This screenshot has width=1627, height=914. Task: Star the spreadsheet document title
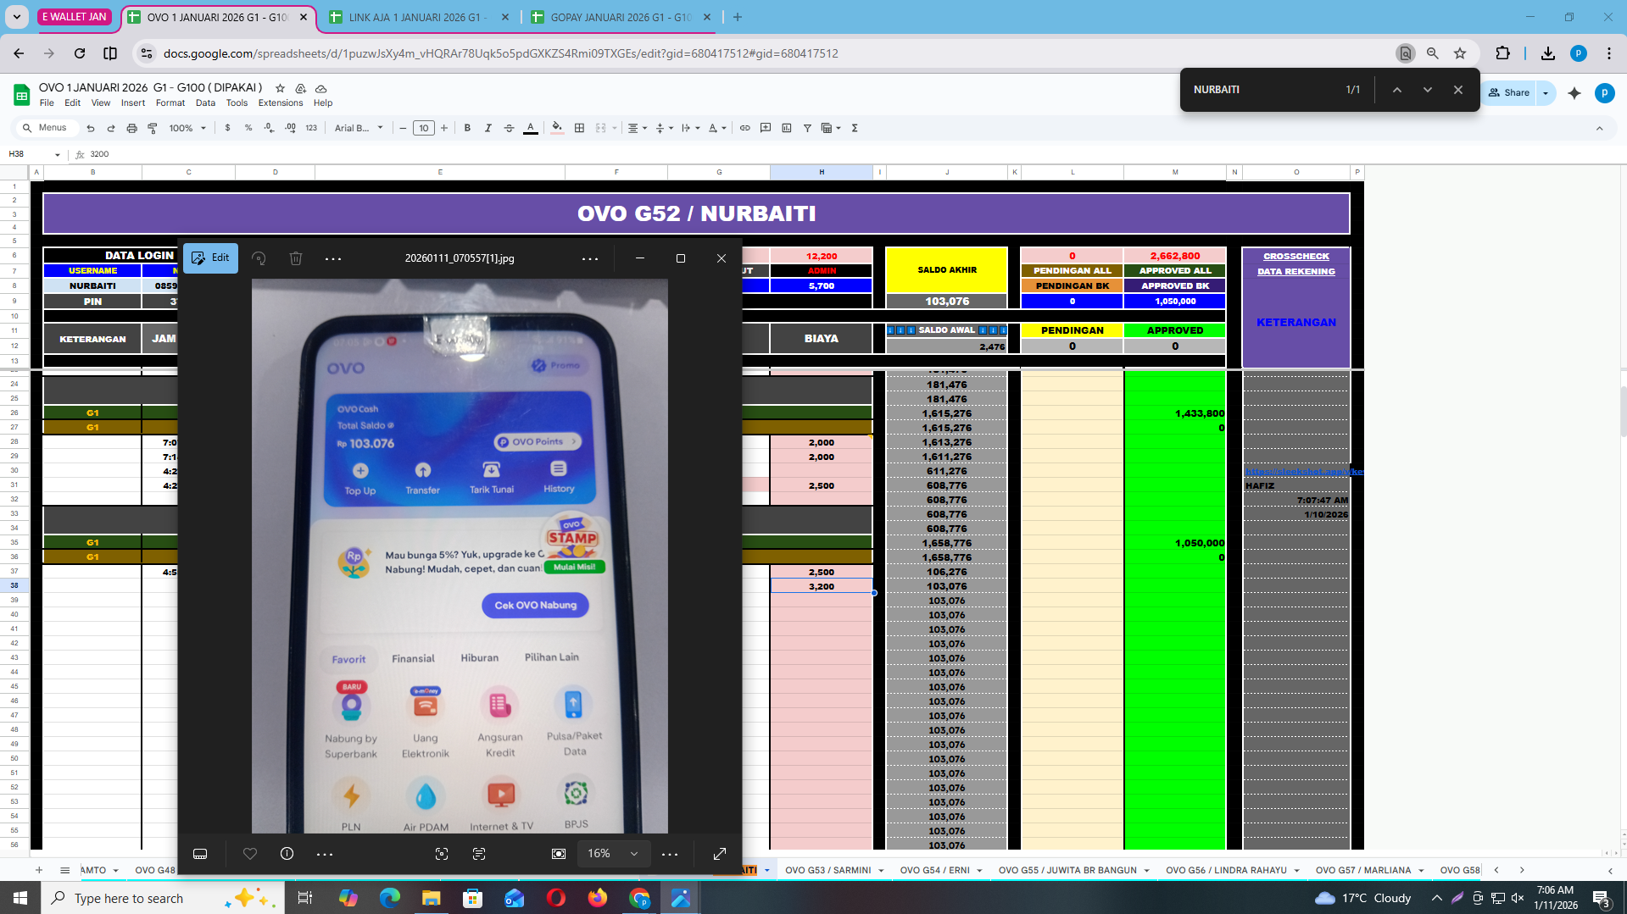(x=280, y=88)
